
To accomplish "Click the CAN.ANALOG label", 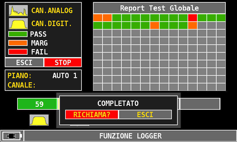I will [52, 11].
